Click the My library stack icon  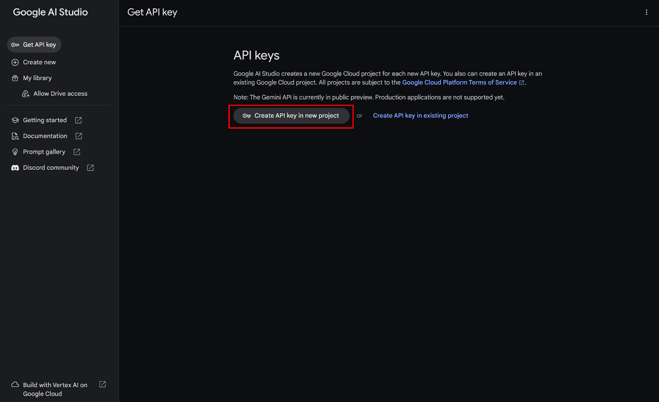pos(15,78)
